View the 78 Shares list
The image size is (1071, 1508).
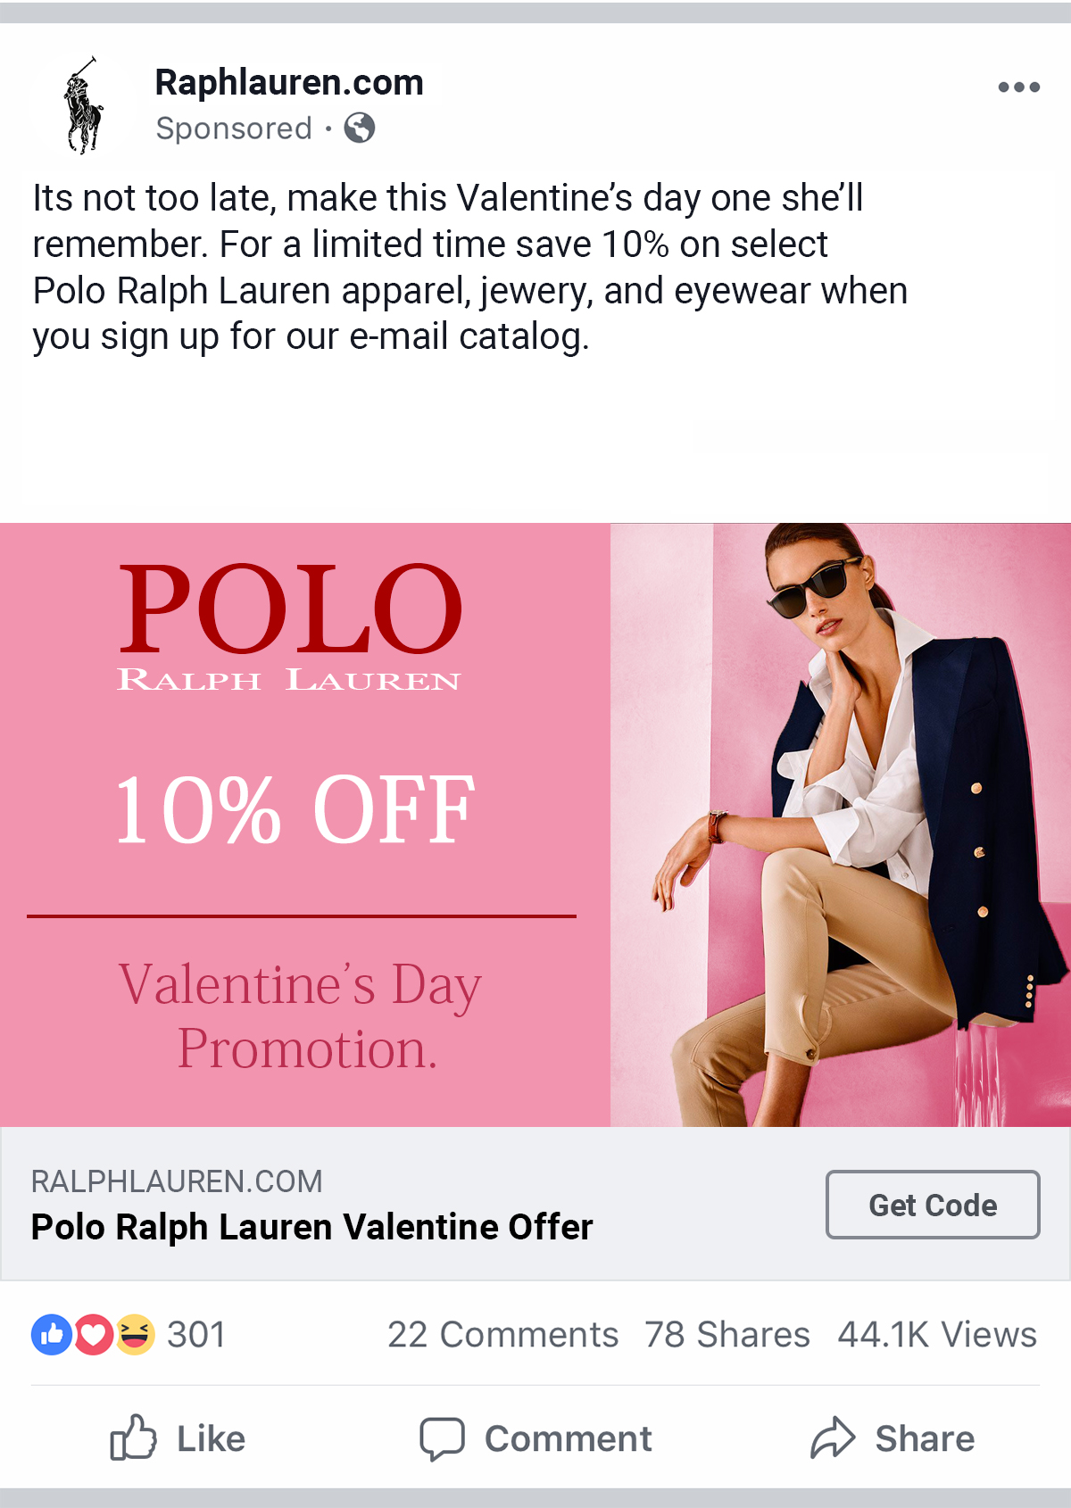point(727,1335)
